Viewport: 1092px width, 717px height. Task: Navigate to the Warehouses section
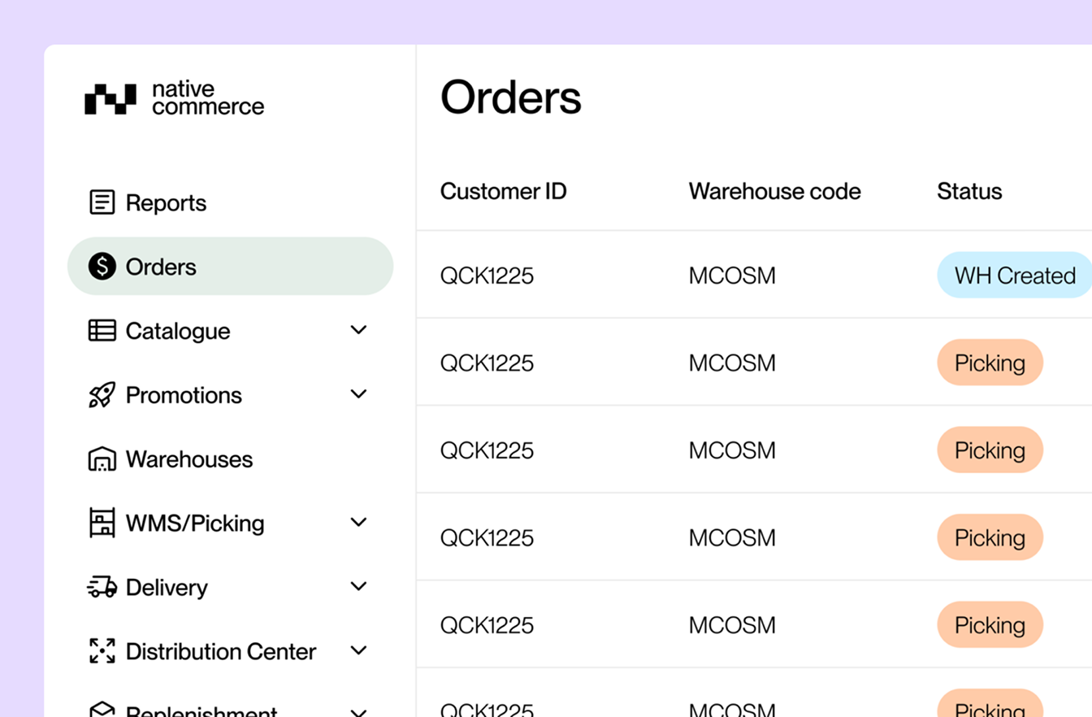188,458
